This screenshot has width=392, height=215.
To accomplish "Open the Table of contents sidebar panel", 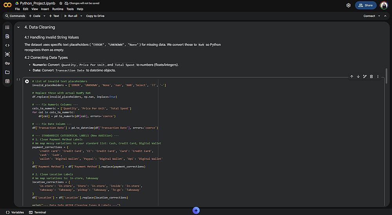I will 7,27.
